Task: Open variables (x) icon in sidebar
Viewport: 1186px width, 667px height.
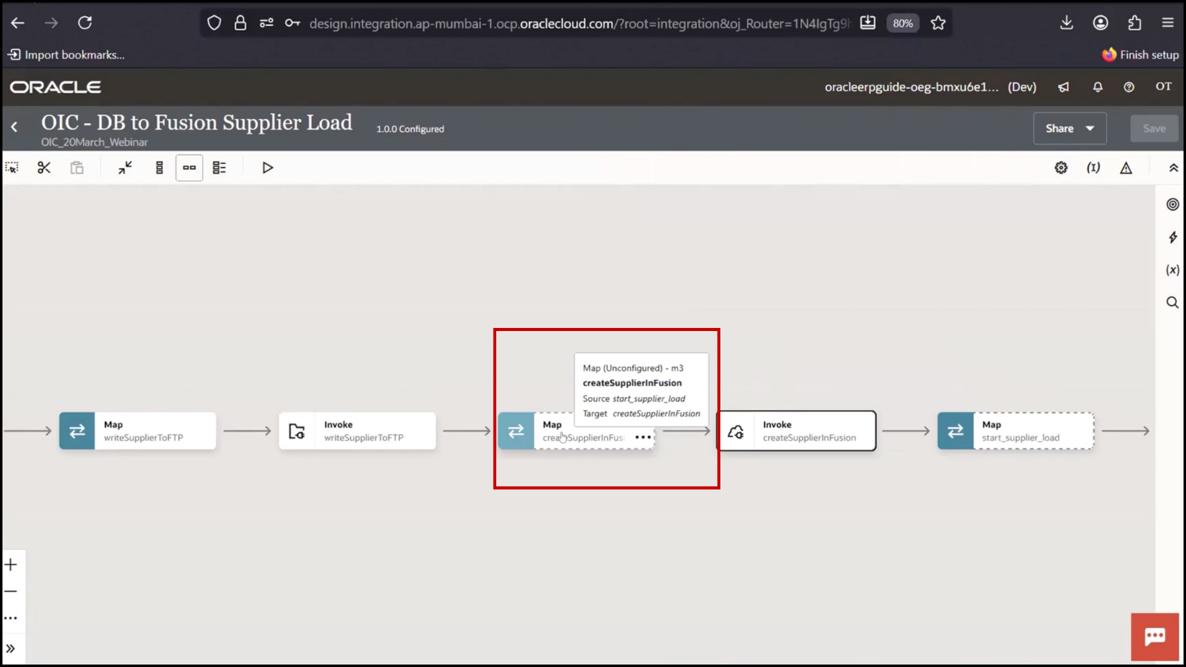Action: click(x=1172, y=270)
